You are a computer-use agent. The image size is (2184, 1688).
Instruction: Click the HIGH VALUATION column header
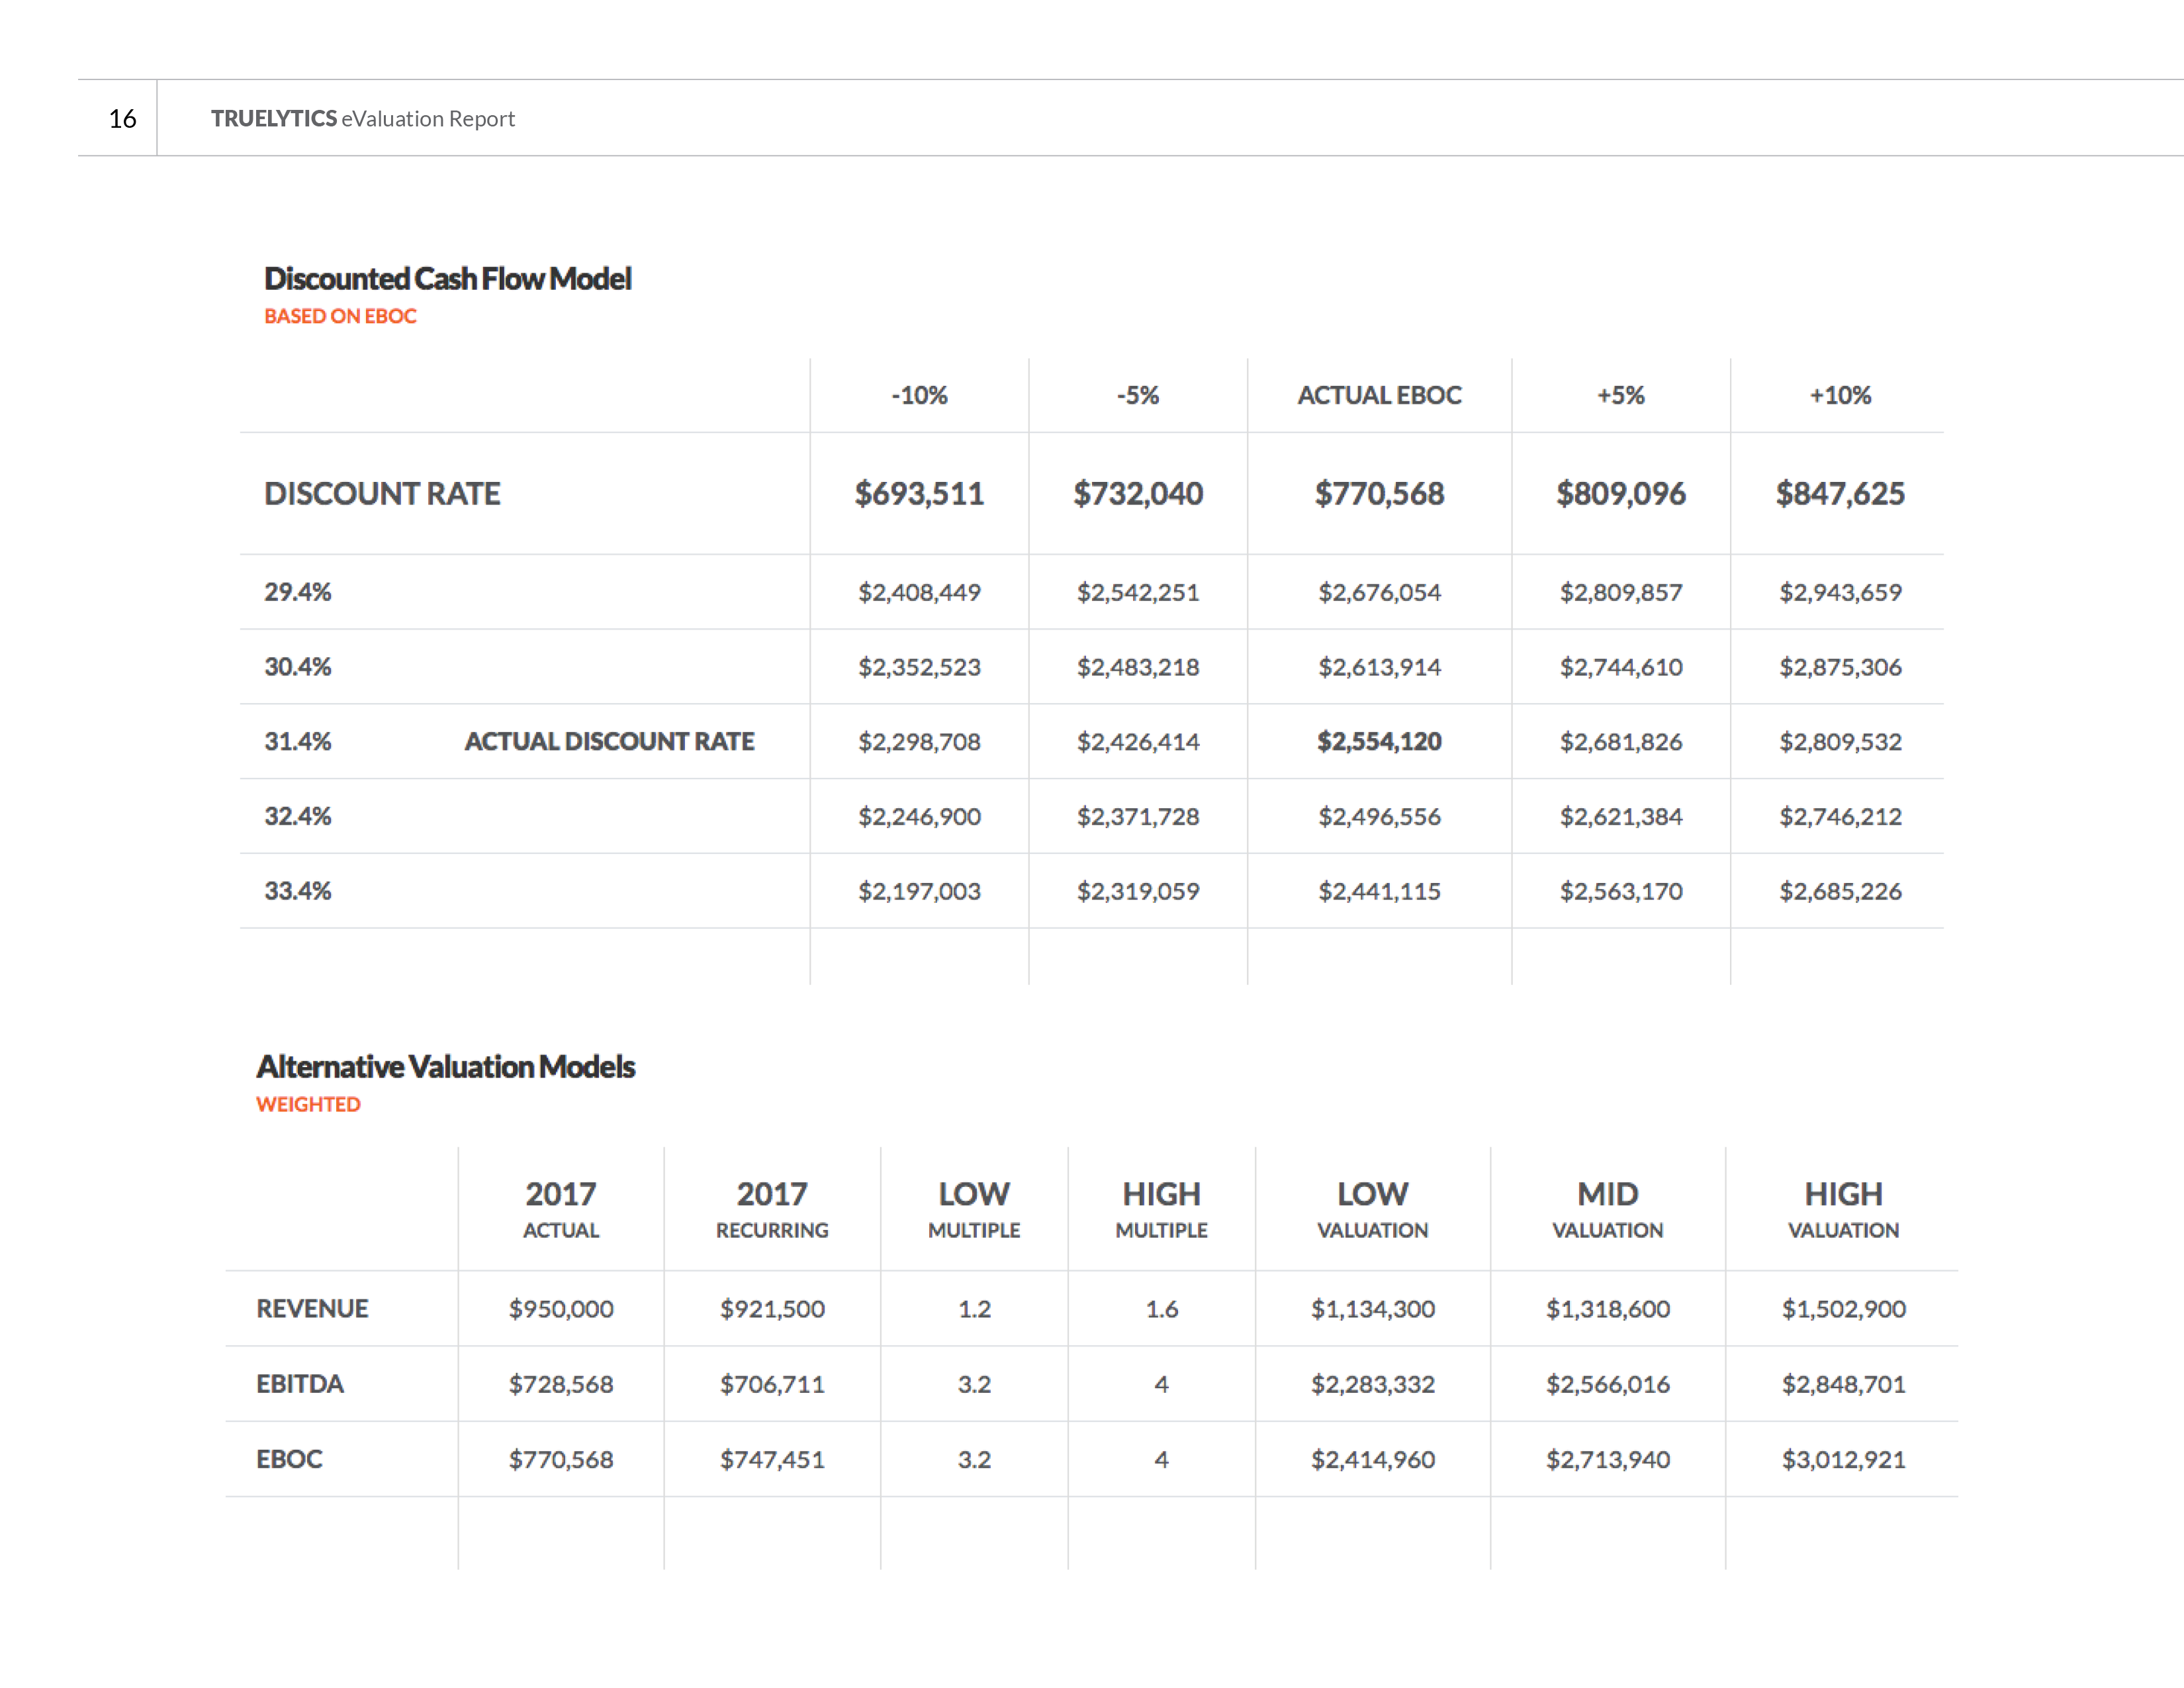[1843, 1209]
